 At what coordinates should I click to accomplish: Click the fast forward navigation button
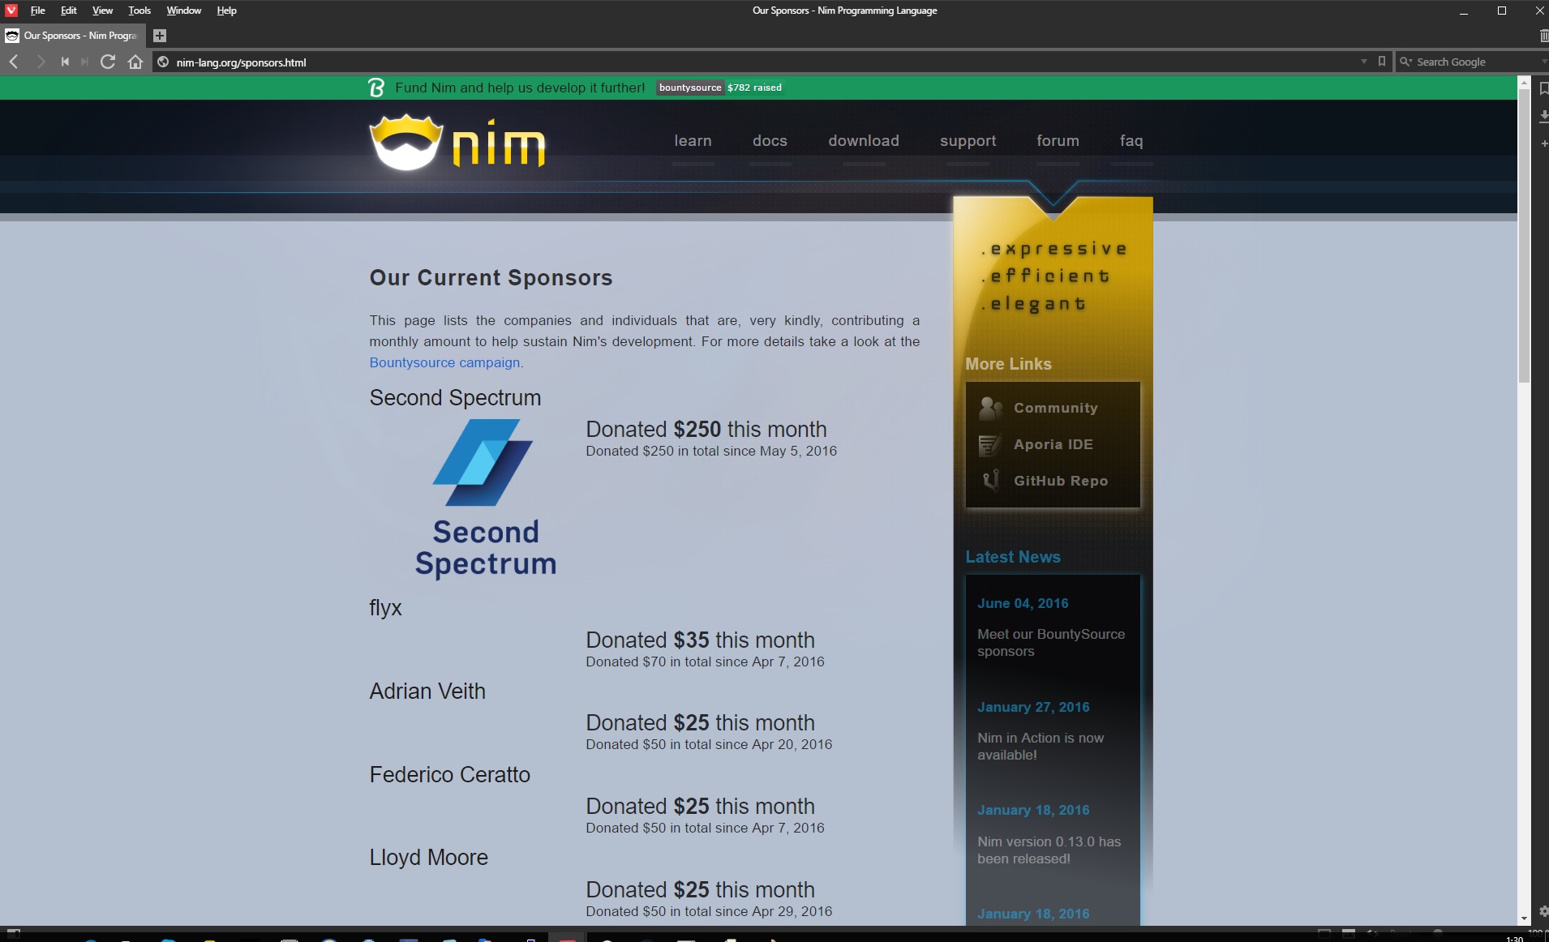tap(84, 62)
